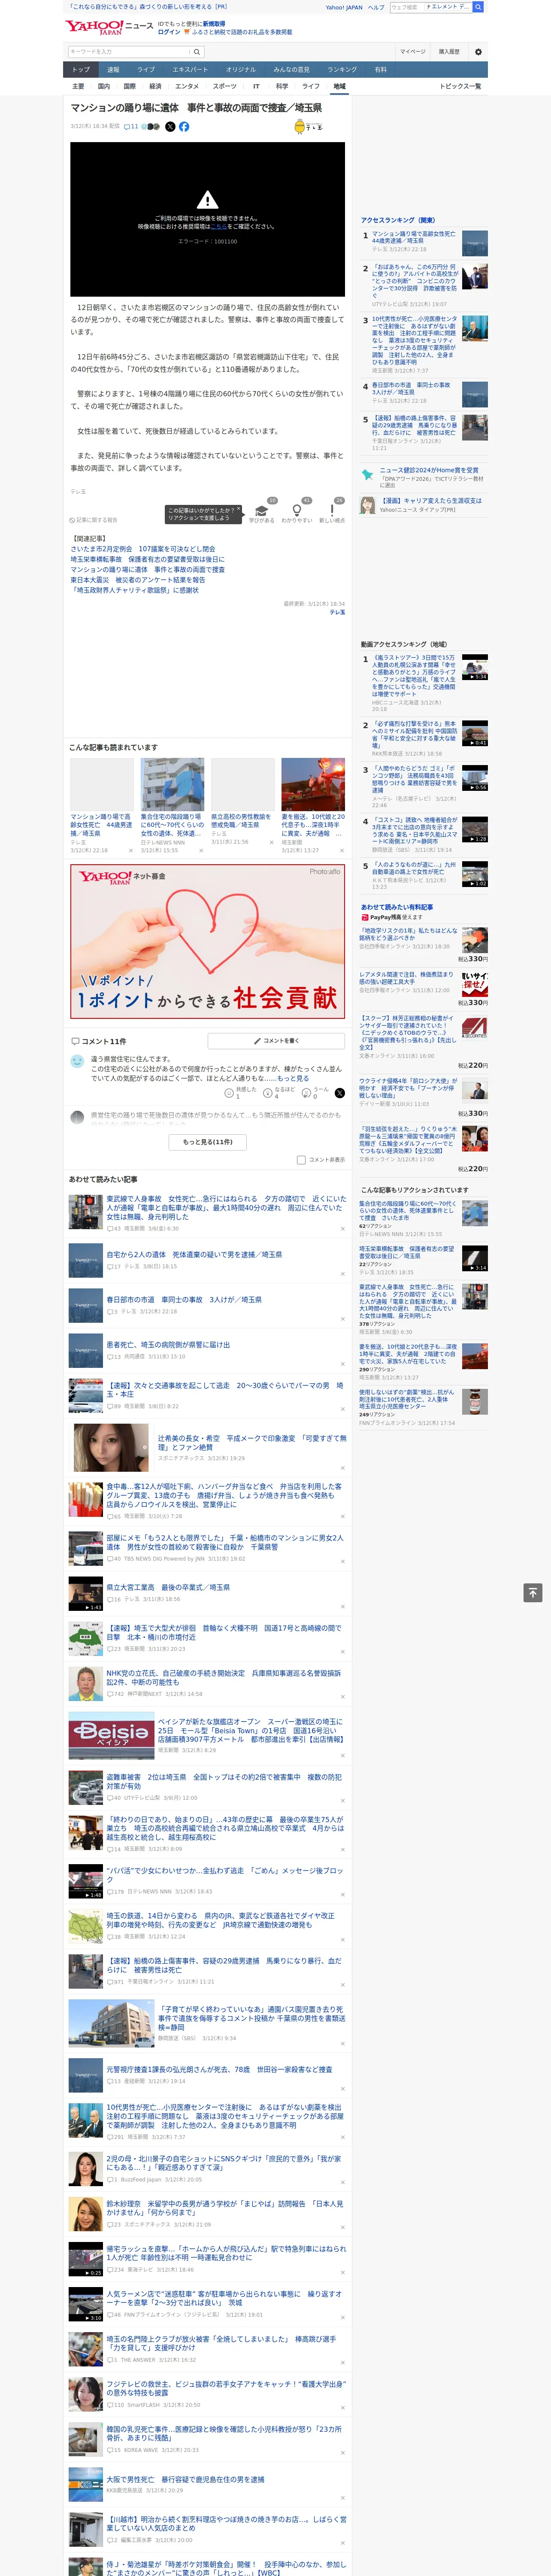The image size is (551, 2576).
Task: Toggle the コメント非表示 checkbox
Action: click(301, 1160)
